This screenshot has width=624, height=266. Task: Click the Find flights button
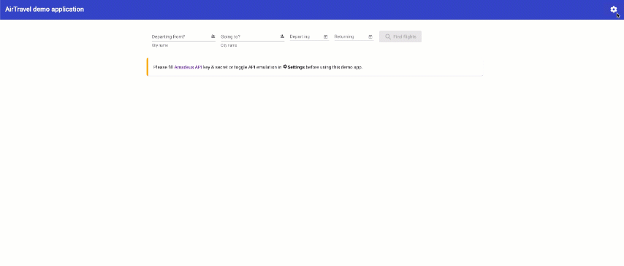coord(400,36)
